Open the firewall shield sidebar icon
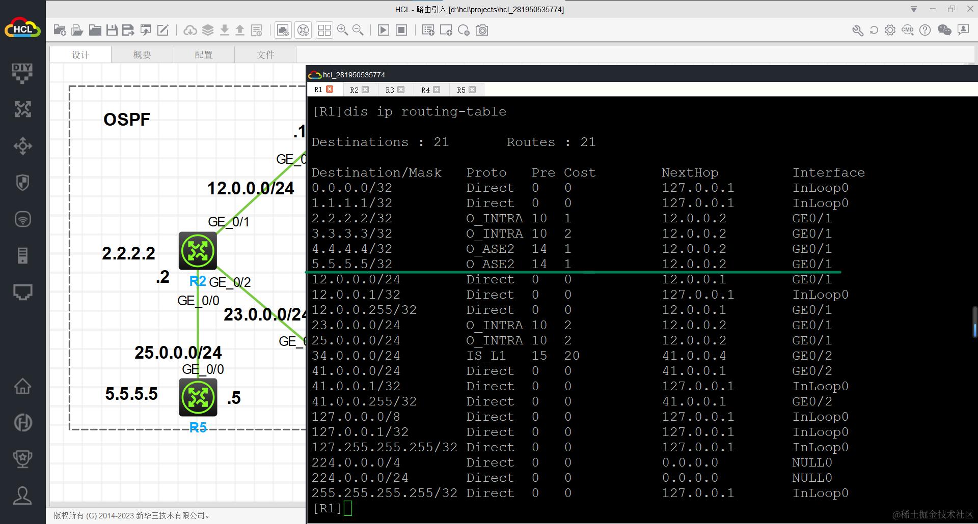Screen dimensions: 978x524 (22, 183)
